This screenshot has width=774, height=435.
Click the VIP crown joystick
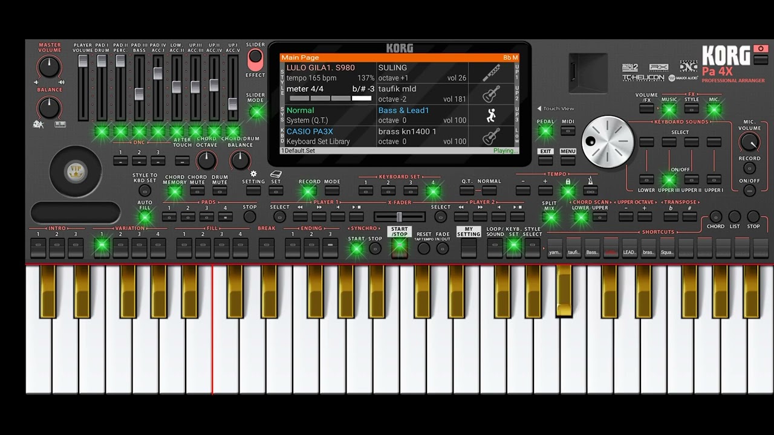[x=76, y=172]
